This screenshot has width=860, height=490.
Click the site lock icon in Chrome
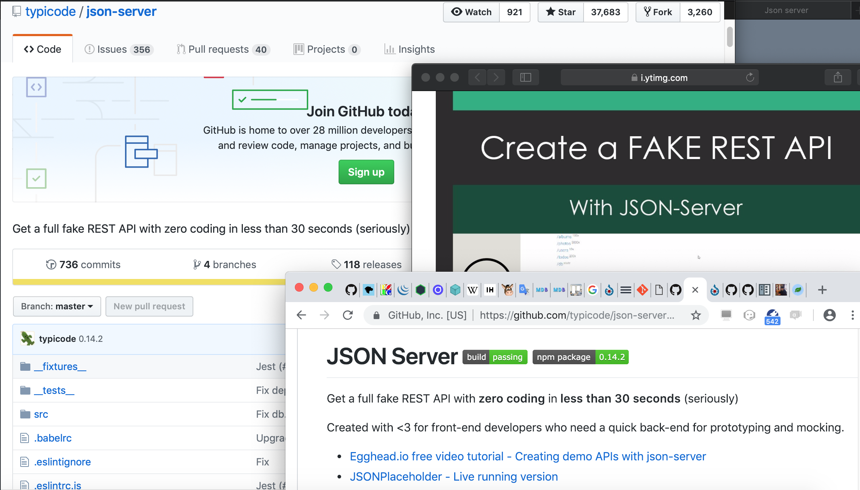[376, 315]
